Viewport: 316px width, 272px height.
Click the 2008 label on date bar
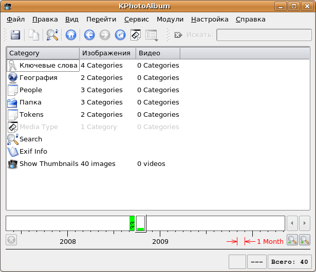68,241
